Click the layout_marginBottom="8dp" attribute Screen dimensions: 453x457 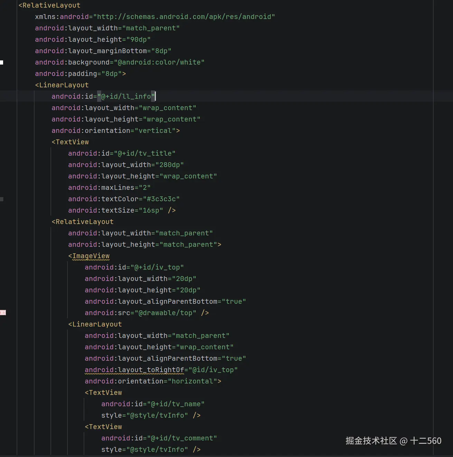[103, 51]
